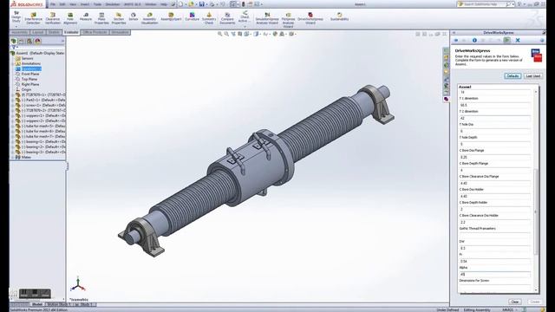555x312 pixels.
Task: Expand the Mates folder
Action: (13, 157)
